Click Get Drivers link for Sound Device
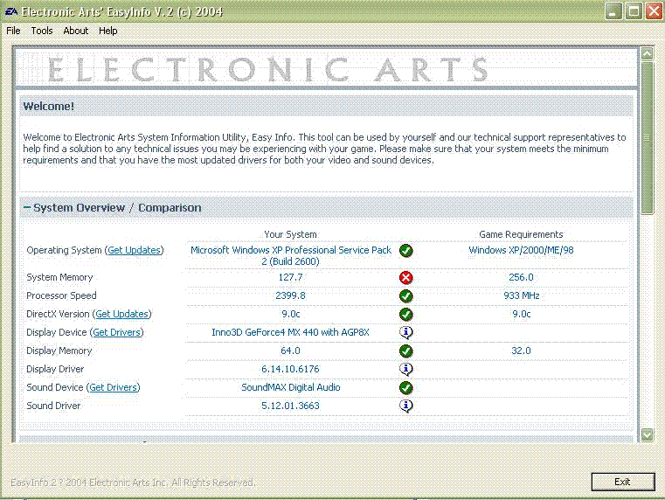 point(114,387)
